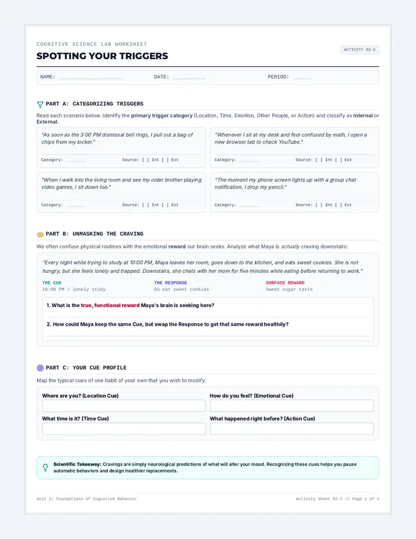Click Category blank for chips scenario
Screen dimensions: 416x539
pos(76,161)
